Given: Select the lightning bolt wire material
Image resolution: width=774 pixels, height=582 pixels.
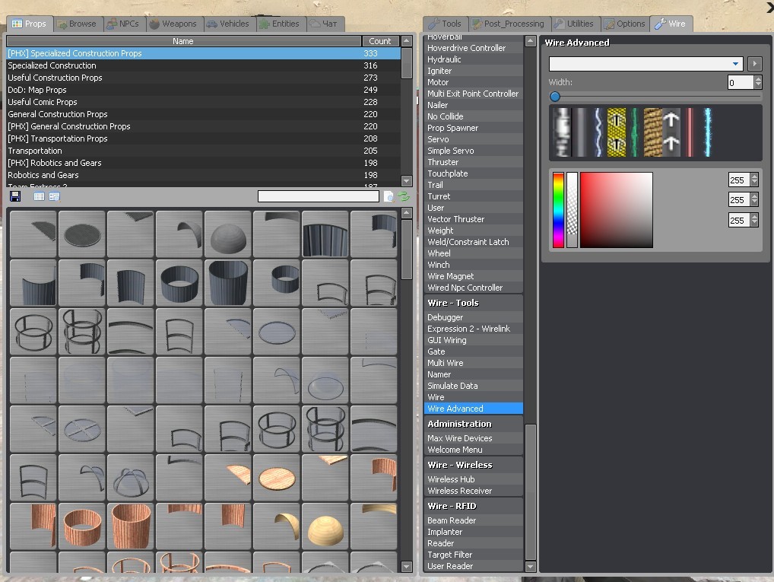Looking at the screenshot, I should point(598,132).
